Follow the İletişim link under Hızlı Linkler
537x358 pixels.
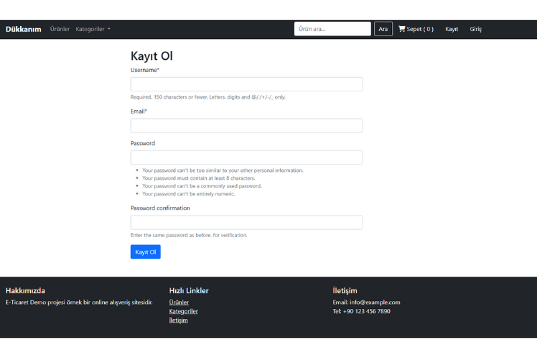coord(179,320)
